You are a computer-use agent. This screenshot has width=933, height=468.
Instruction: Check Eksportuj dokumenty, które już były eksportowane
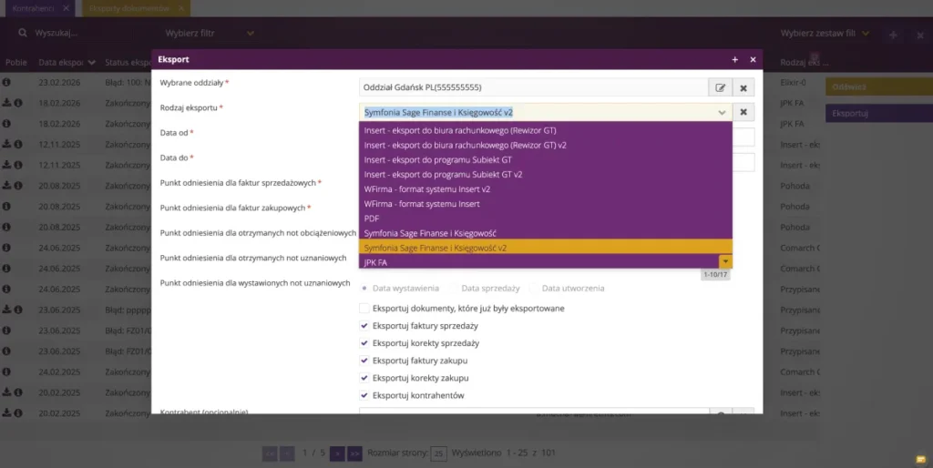(x=364, y=308)
